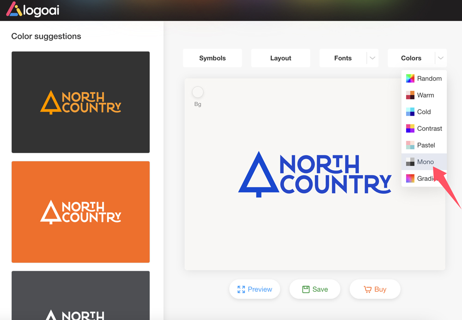Open the Symbols options
462x320 pixels.
213,58
